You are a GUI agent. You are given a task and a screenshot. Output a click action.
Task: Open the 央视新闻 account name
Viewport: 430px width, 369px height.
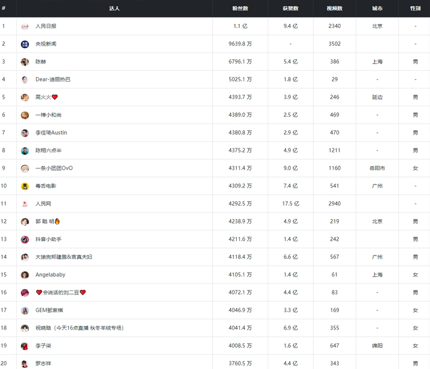tap(46, 44)
